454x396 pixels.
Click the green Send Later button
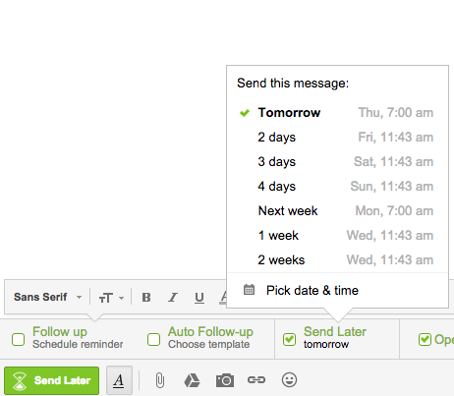[x=52, y=380]
